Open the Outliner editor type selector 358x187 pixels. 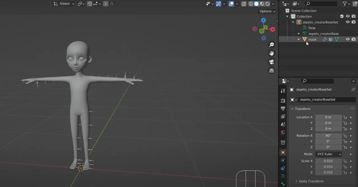click(x=285, y=4)
